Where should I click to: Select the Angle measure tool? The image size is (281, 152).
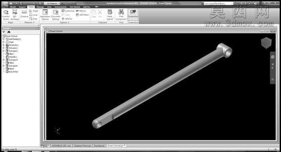coord(34,11)
